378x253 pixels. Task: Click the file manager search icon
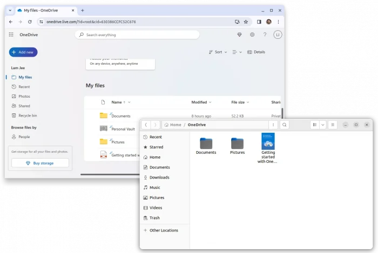285,125
